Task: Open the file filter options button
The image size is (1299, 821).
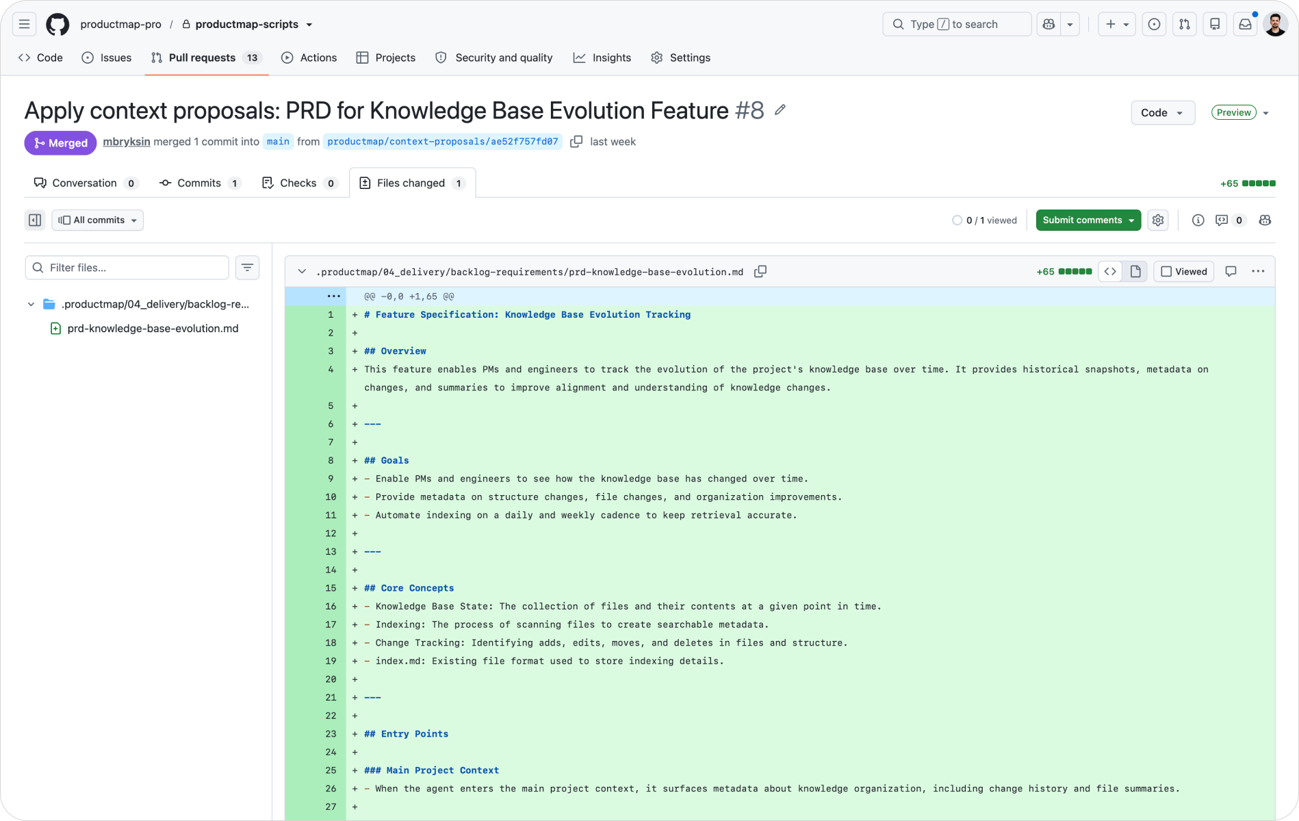Action: click(247, 268)
